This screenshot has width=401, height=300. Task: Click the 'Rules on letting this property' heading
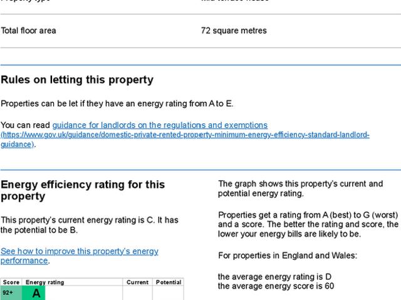pos(77,80)
